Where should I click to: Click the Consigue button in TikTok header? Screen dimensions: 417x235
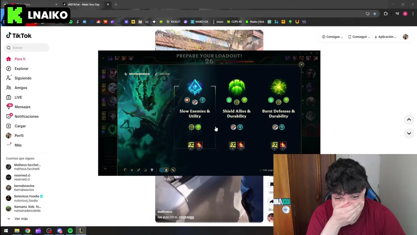(332, 37)
